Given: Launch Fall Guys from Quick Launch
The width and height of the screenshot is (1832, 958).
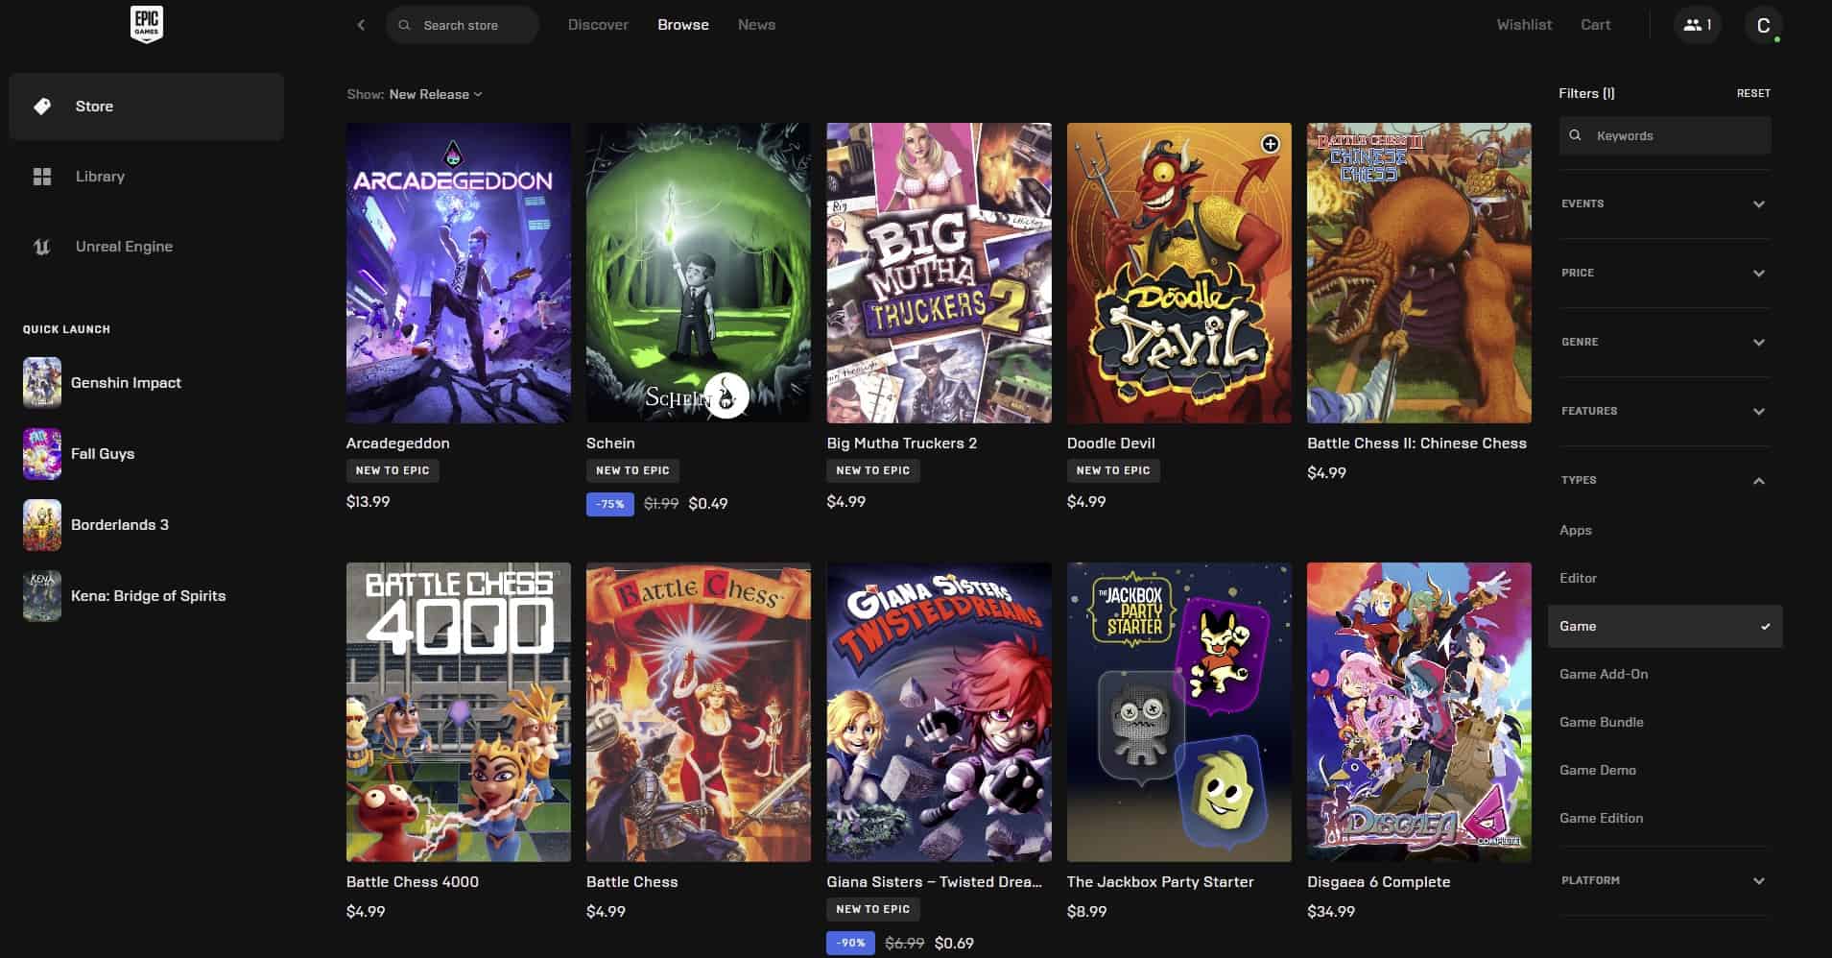Looking at the screenshot, I should [x=103, y=453].
